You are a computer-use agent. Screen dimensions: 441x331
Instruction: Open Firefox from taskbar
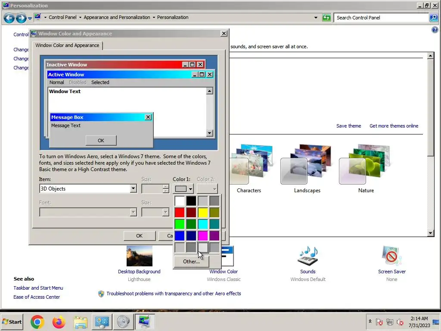[59, 322]
